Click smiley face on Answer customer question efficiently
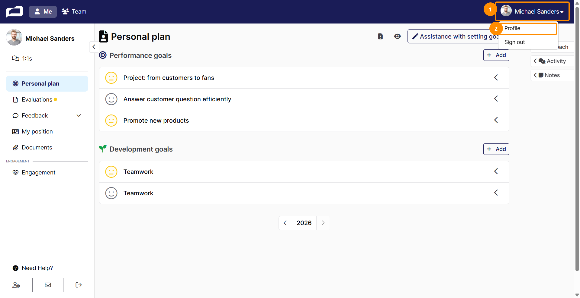Viewport: 580px width, 298px height. click(x=111, y=99)
